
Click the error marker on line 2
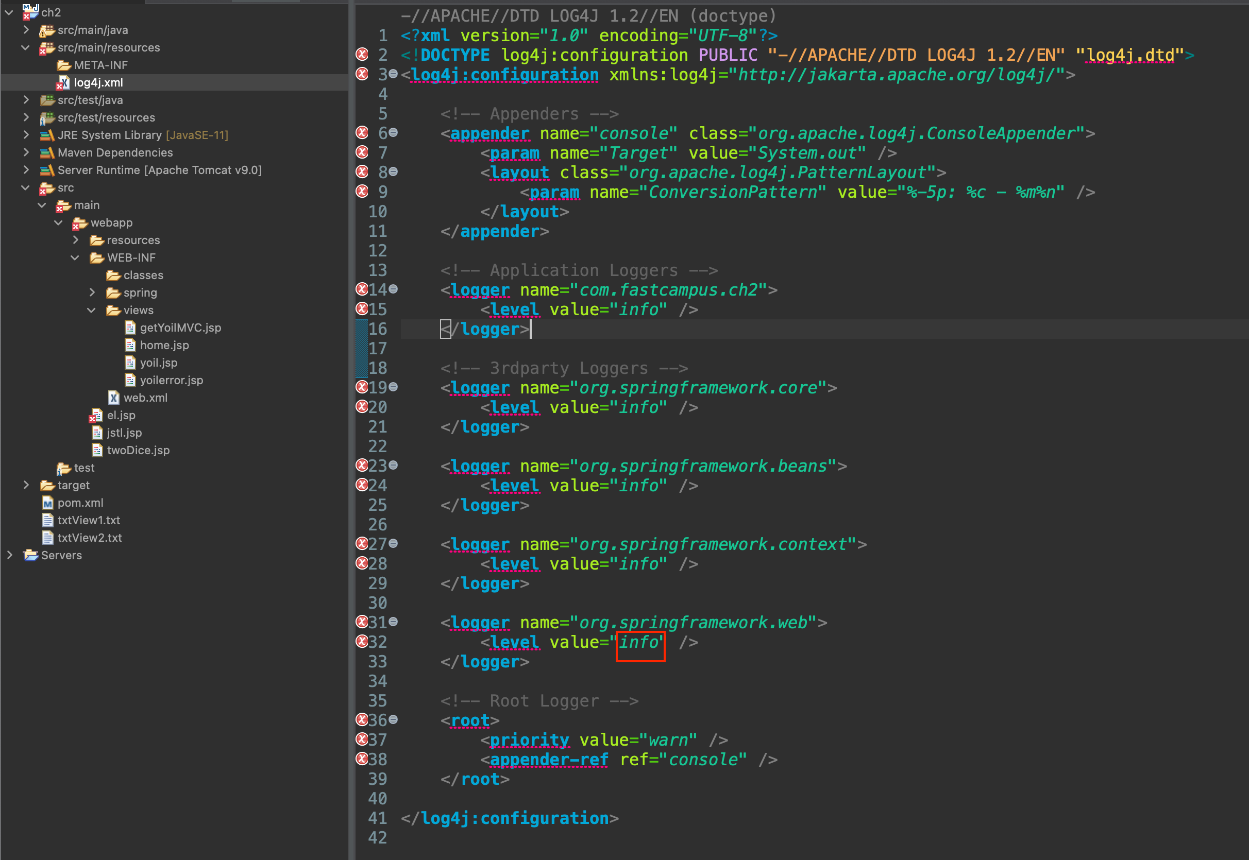coord(362,55)
